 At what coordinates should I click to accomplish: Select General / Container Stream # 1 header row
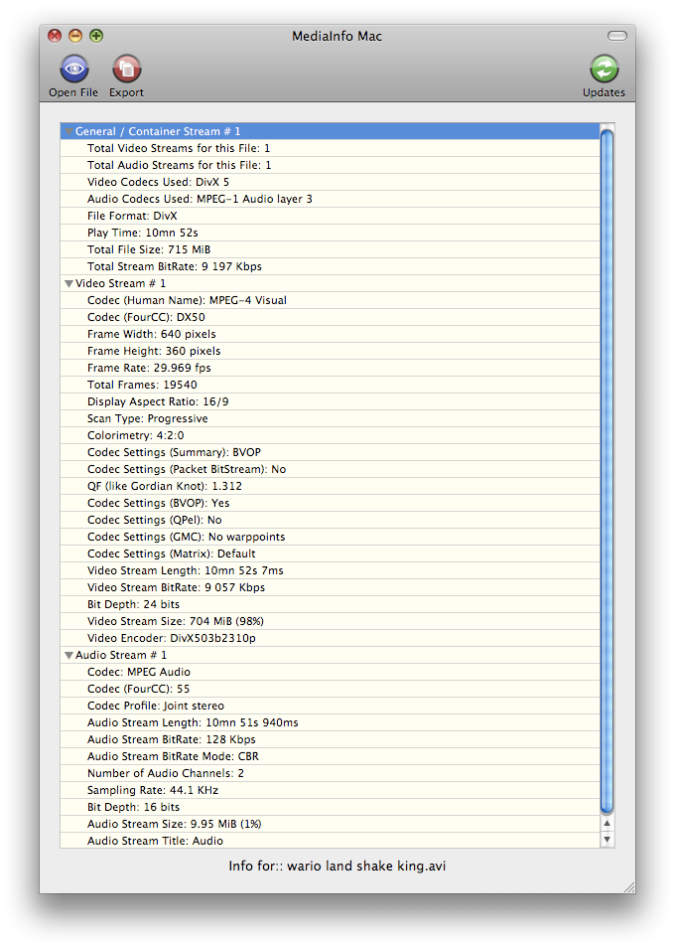(330, 131)
